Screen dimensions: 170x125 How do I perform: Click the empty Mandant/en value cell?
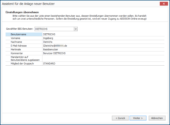(x=103, y=59)
